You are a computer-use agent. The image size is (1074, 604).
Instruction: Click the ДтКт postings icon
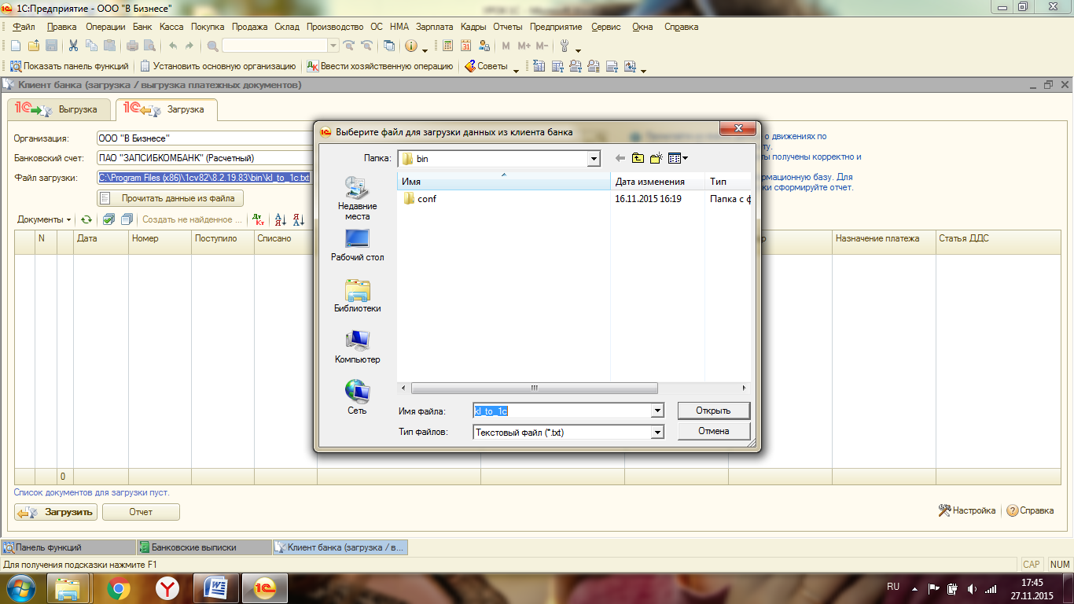point(258,219)
